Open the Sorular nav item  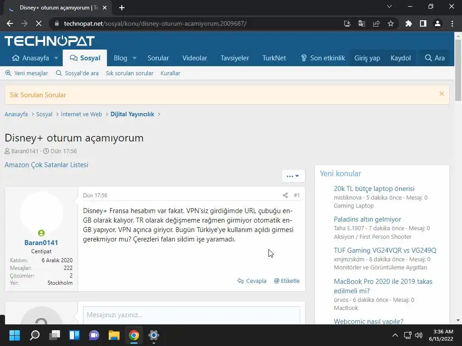[x=158, y=58]
